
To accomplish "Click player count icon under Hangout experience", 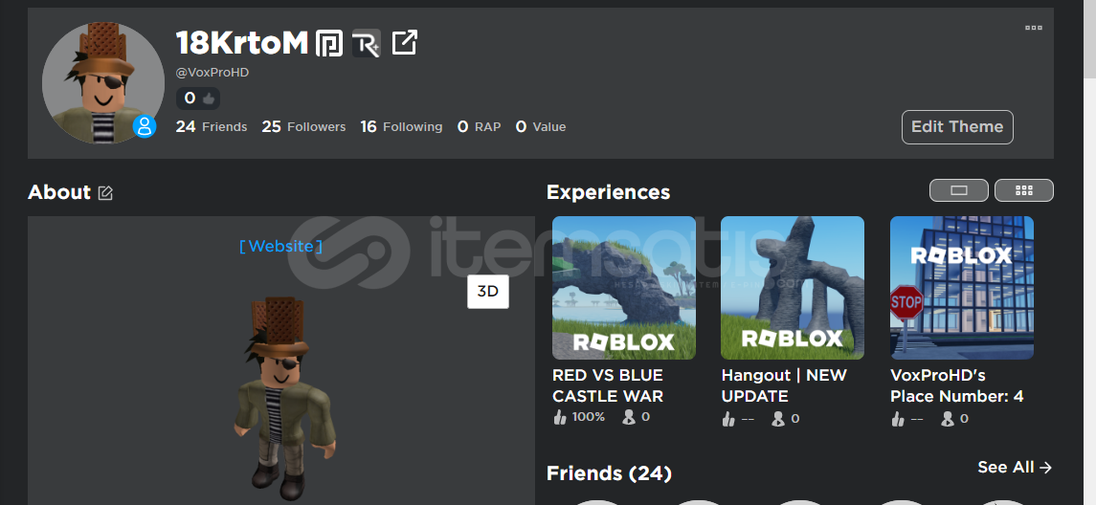I will click(777, 419).
